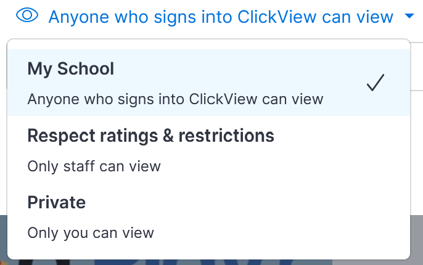Click the bold 'My School' heading
423x265 pixels.
pyautogui.click(x=71, y=68)
